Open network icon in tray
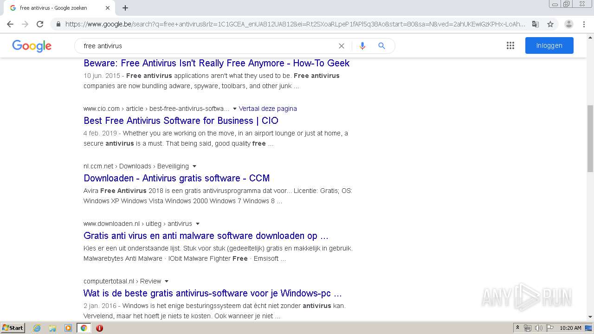The image size is (594, 334). tap(528, 328)
